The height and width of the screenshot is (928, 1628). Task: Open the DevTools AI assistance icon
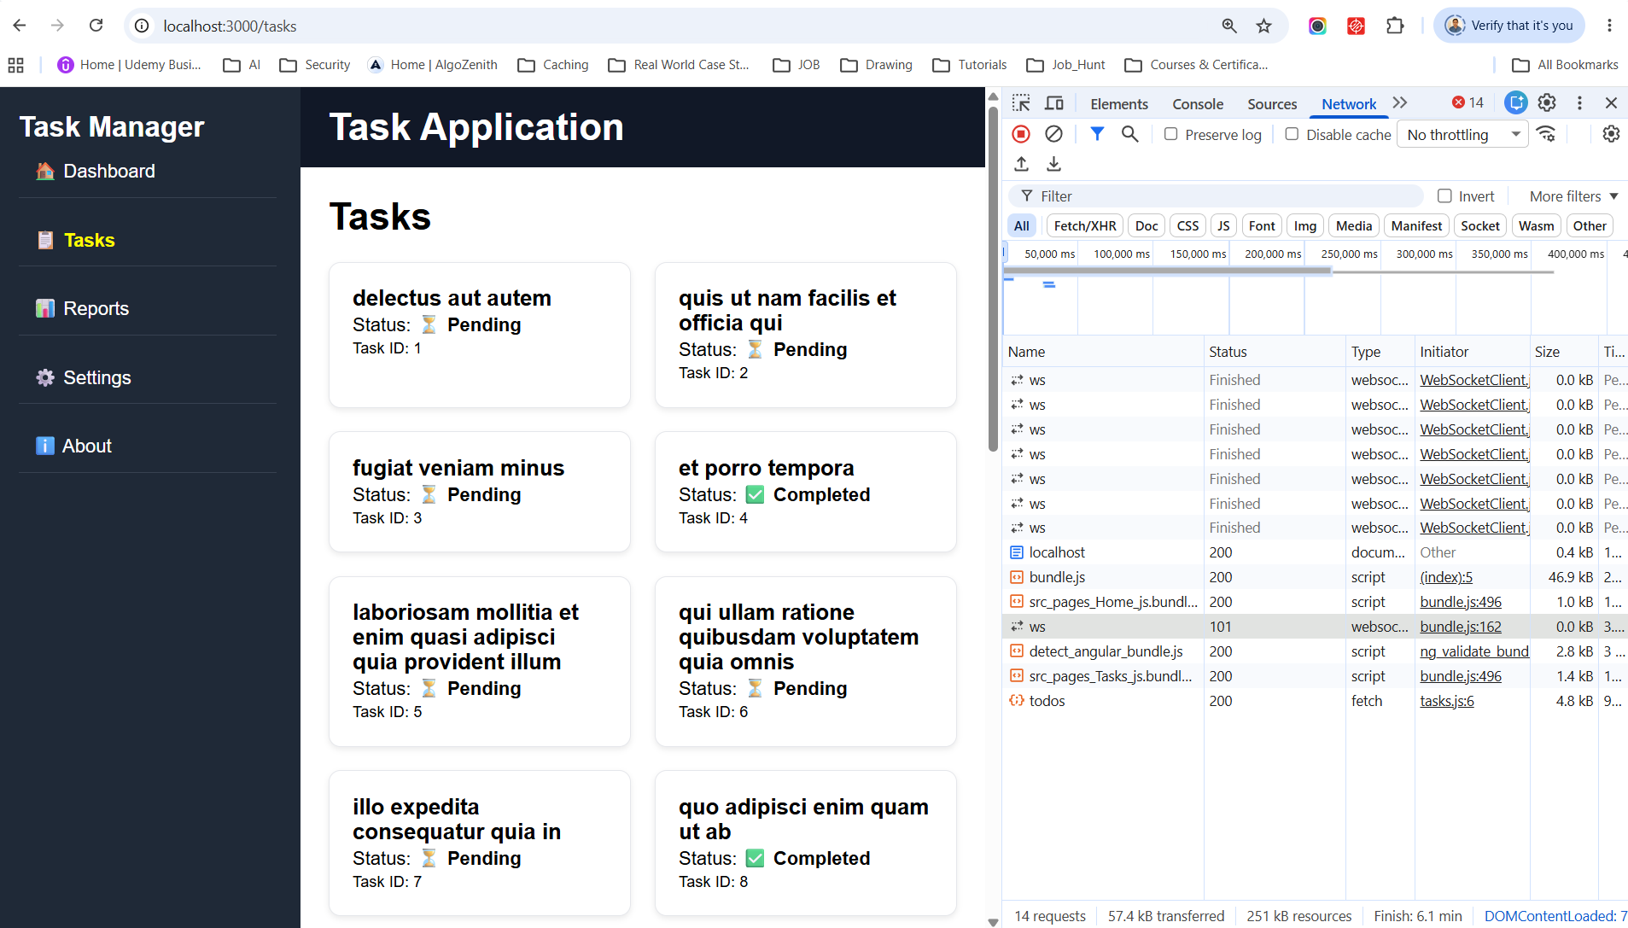[1515, 103]
